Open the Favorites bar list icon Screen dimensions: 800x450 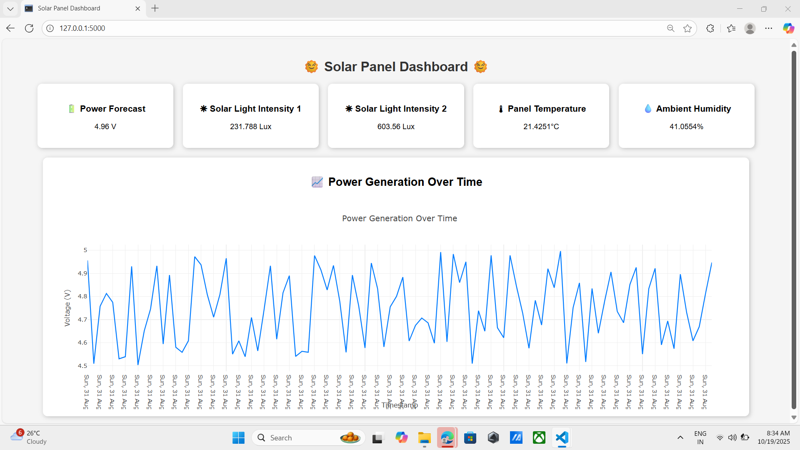tap(732, 28)
